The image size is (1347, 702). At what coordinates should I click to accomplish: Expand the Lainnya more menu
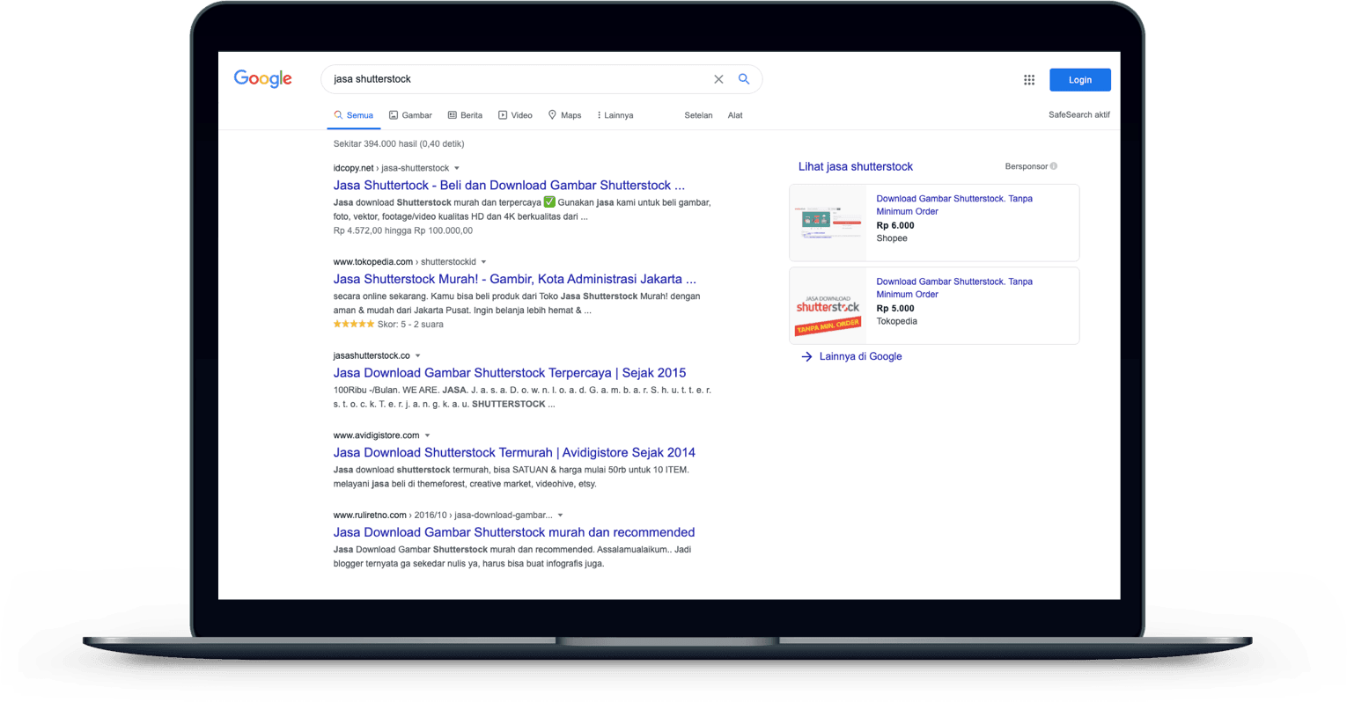point(615,115)
